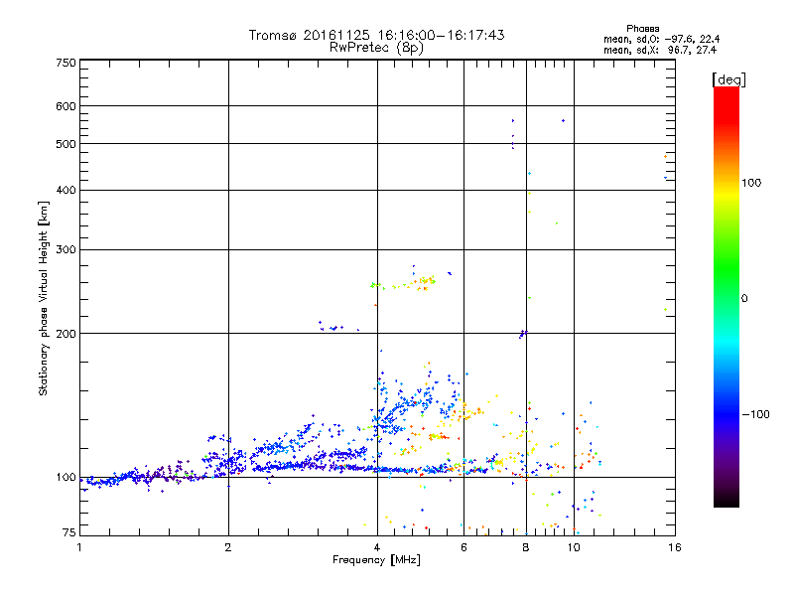The width and height of the screenshot is (794, 596).
Task: Click the y-axis label '750'
Action: pos(66,63)
